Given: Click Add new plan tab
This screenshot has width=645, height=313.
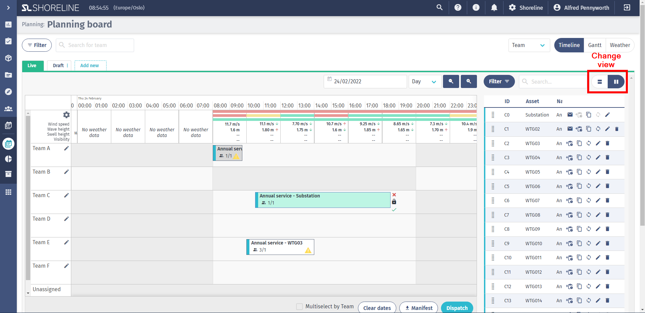Looking at the screenshot, I should click(x=90, y=65).
